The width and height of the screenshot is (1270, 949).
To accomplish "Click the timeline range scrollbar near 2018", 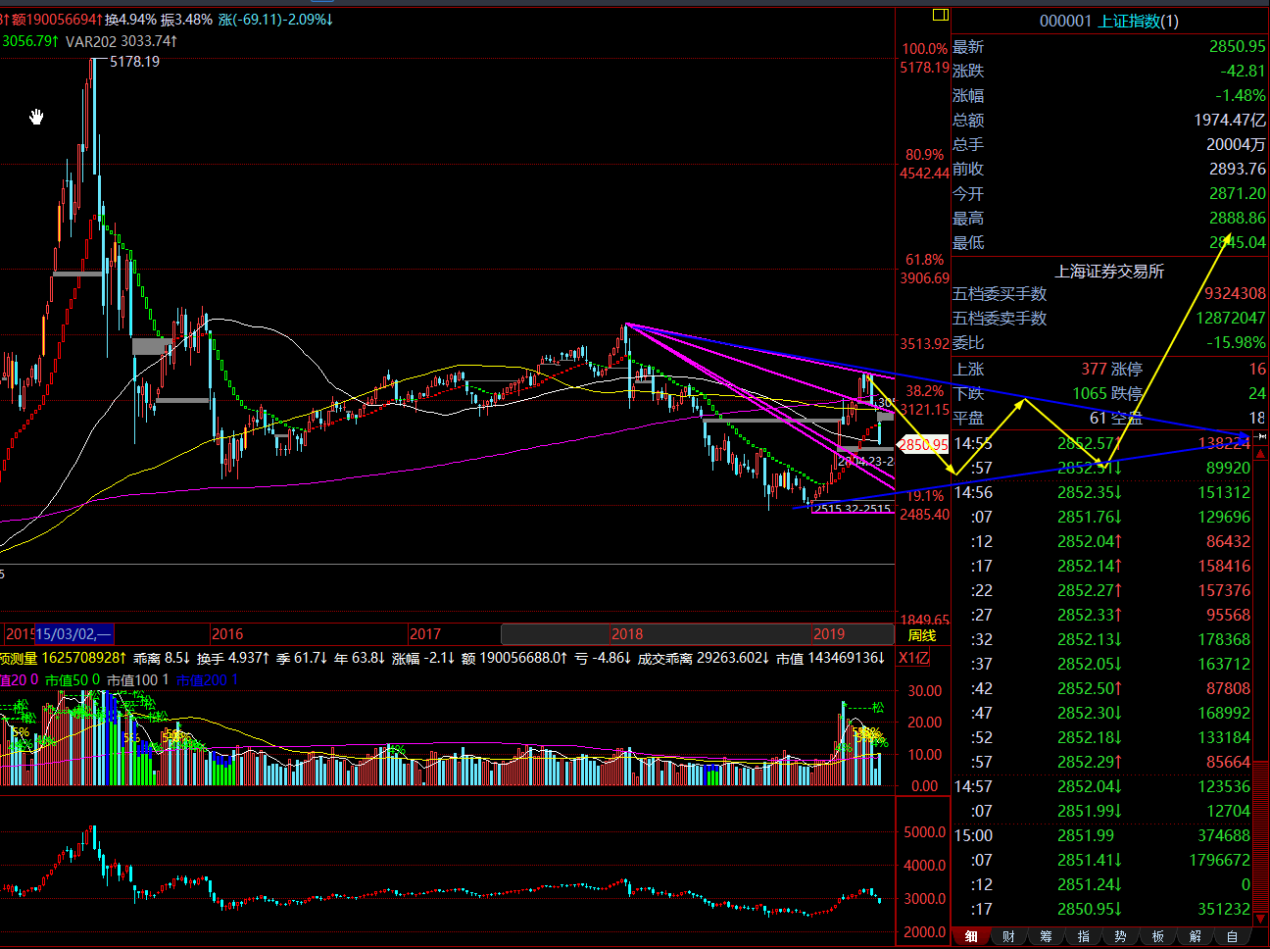I will [x=696, y=634].
